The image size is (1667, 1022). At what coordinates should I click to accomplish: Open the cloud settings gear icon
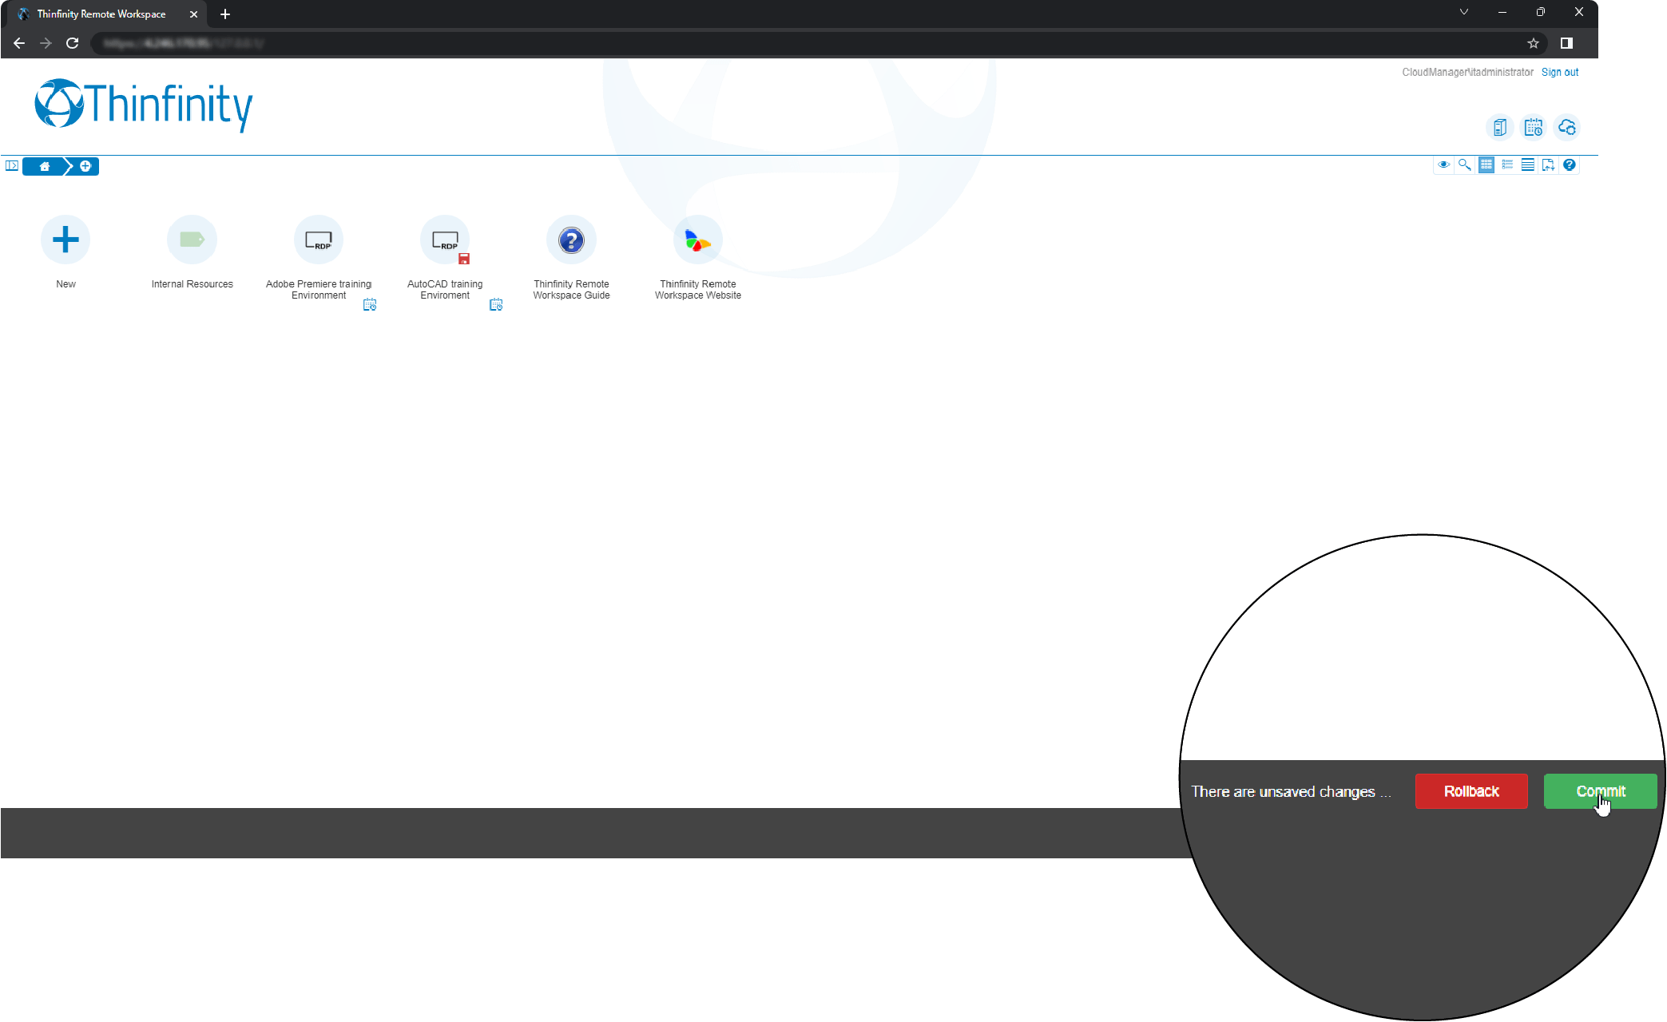[x=1566, y=127]
